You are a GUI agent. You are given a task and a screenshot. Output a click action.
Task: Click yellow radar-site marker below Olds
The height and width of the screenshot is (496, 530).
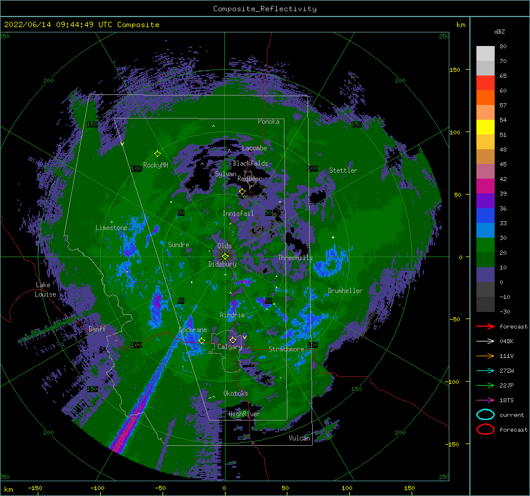pos(225,257)
